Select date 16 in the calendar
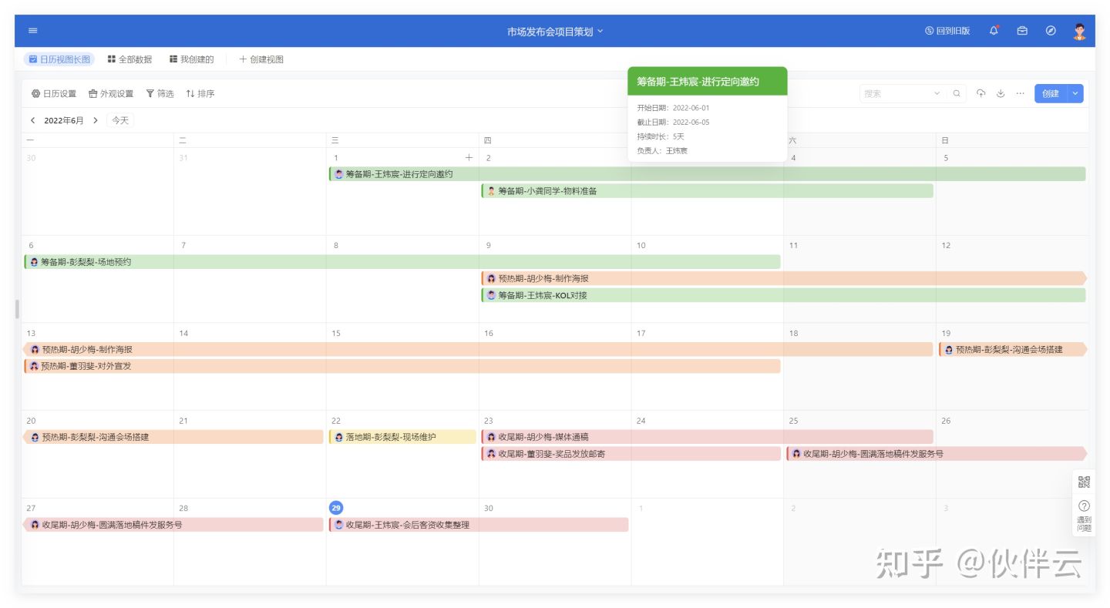The height and width of the screenshot is (608, 1110). tap(489, 333)
